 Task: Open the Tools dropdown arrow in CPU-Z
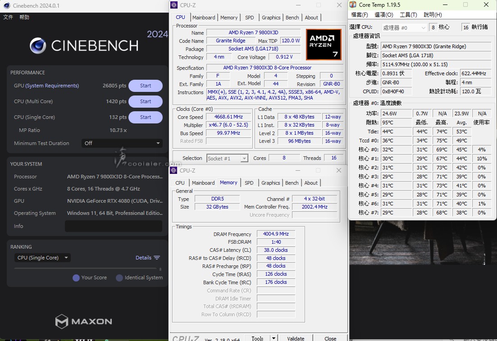(x=274, y=338)
